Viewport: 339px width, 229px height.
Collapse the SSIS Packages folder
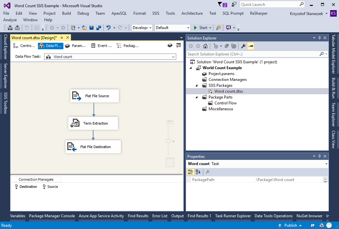coord(196,85)
